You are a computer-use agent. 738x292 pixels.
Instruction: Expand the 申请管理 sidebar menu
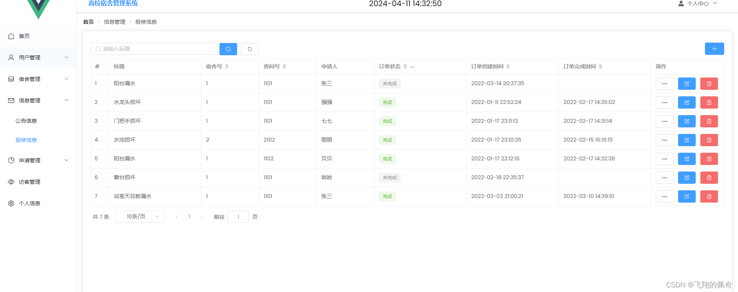click(x=38, y=160)
